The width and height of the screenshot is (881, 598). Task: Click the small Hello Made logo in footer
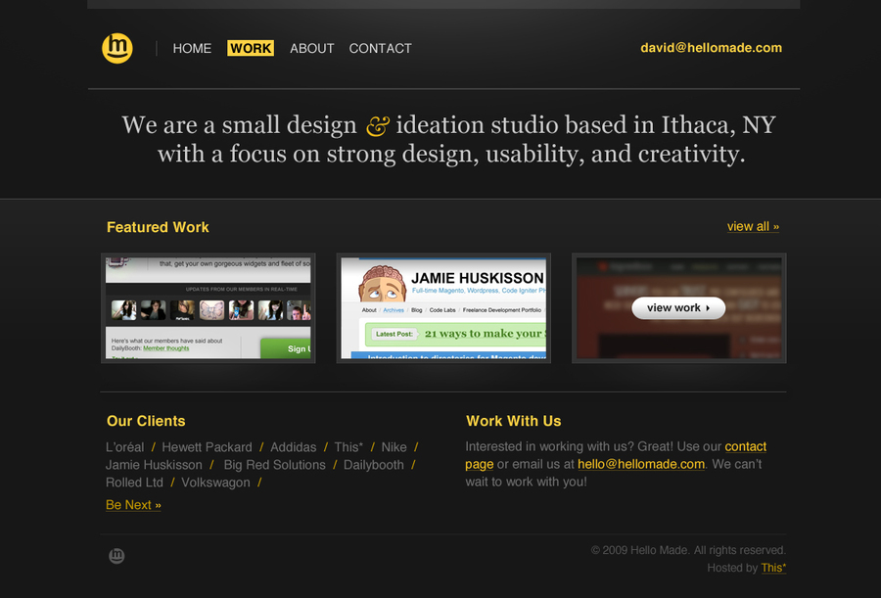(x=116, y=555)
